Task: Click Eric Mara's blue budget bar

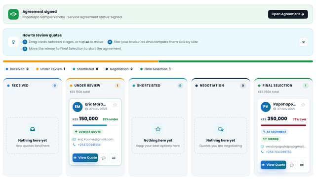Action: coord(90,125)
